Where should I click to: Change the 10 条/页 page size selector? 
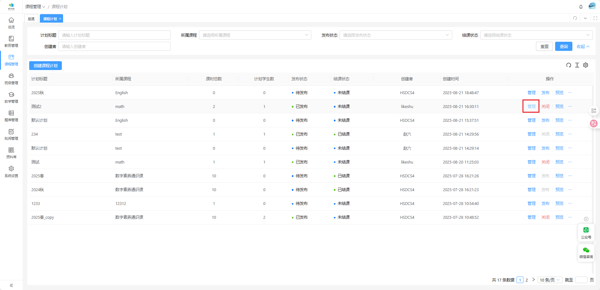point(549,280)
